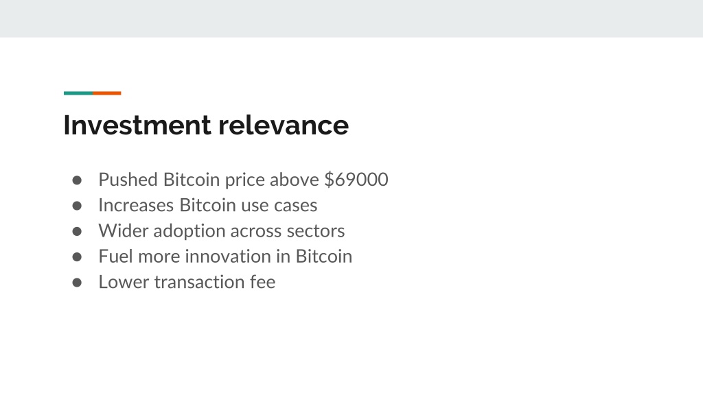Click the word 'sectors' in third bullet

[316, 231]
